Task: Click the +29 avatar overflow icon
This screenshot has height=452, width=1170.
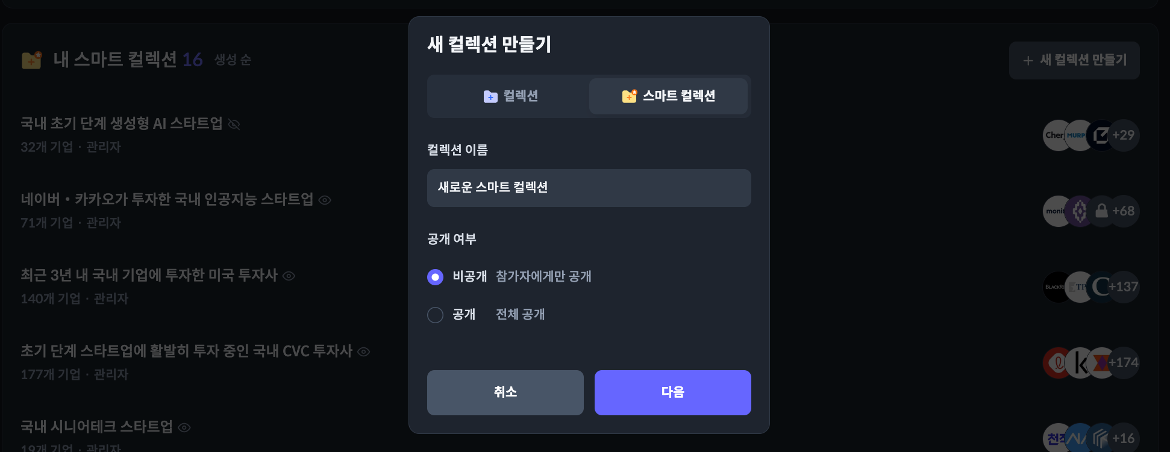Action: pos(1124,135)
